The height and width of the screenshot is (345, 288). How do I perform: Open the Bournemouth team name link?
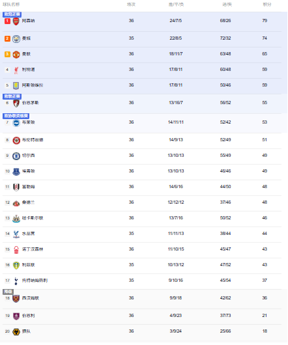tap(31, 103)
